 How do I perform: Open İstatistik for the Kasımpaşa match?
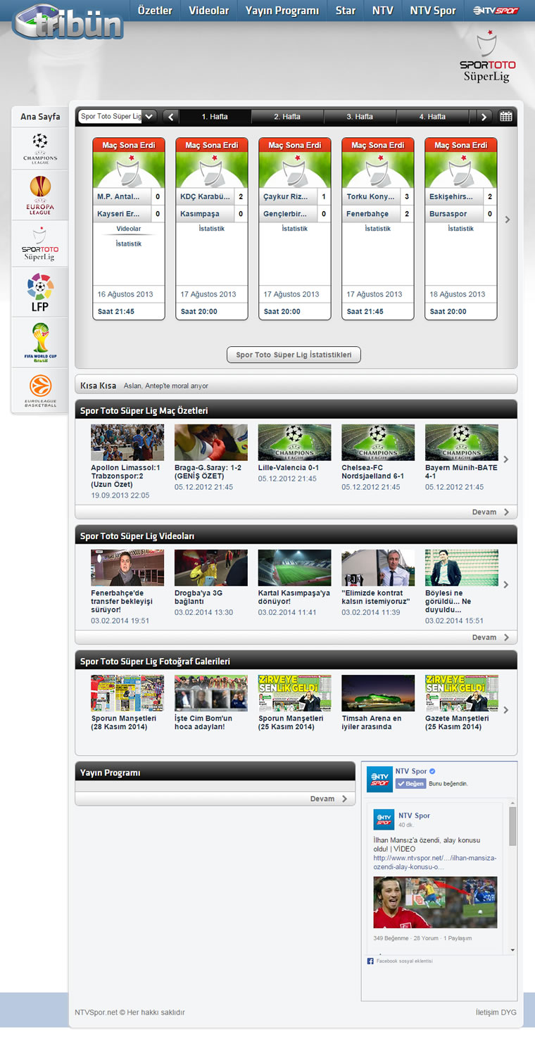(212, 229)
